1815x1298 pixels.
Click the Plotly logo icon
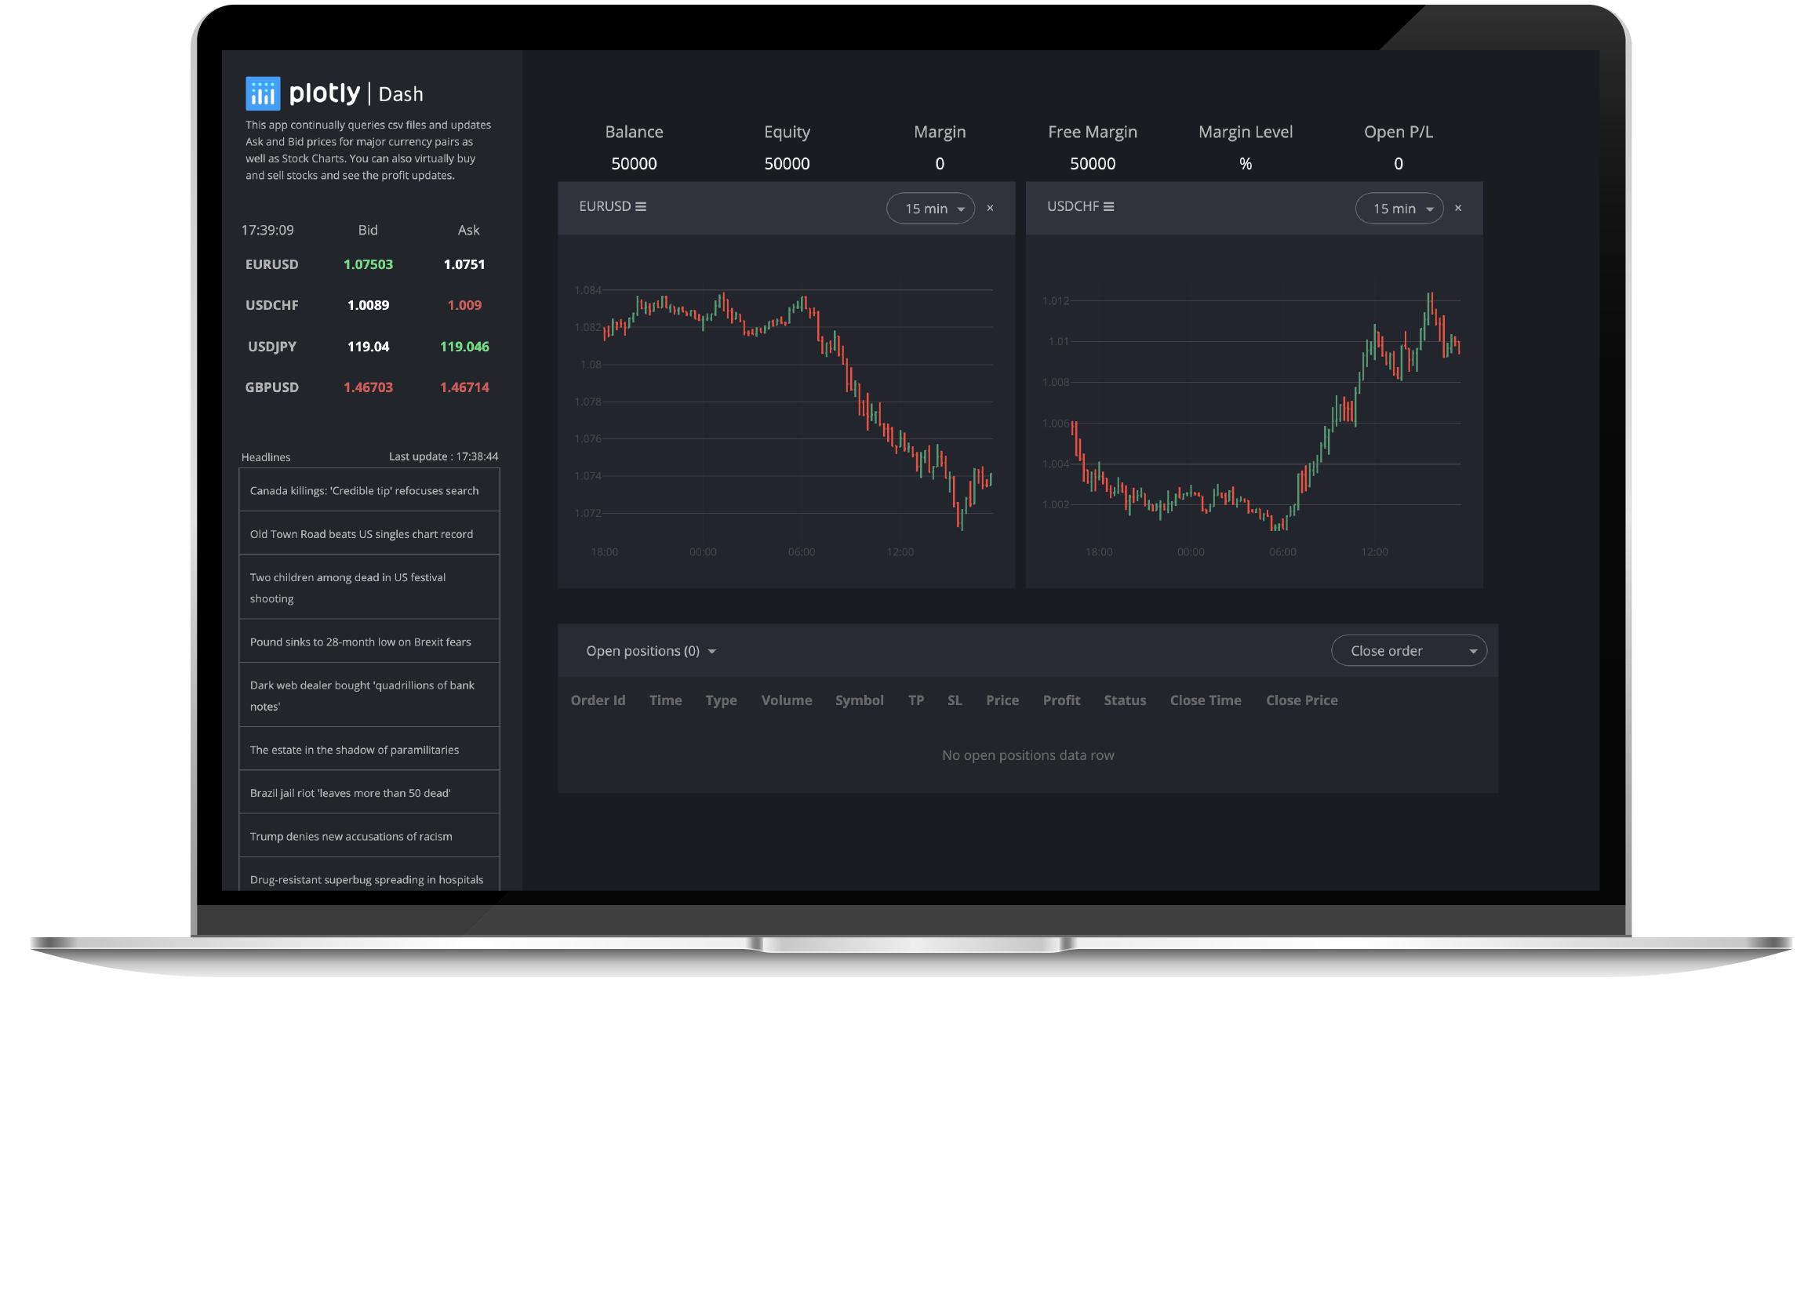coord(262,93)
